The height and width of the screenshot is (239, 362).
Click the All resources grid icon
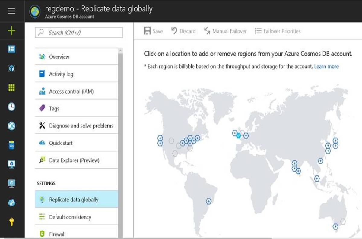(11, 87)
